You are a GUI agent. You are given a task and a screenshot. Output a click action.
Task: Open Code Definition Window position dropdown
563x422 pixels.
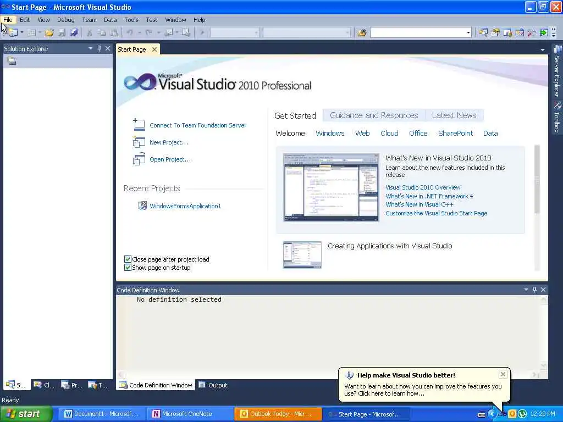pyautogui.click(x=526, y=290)
